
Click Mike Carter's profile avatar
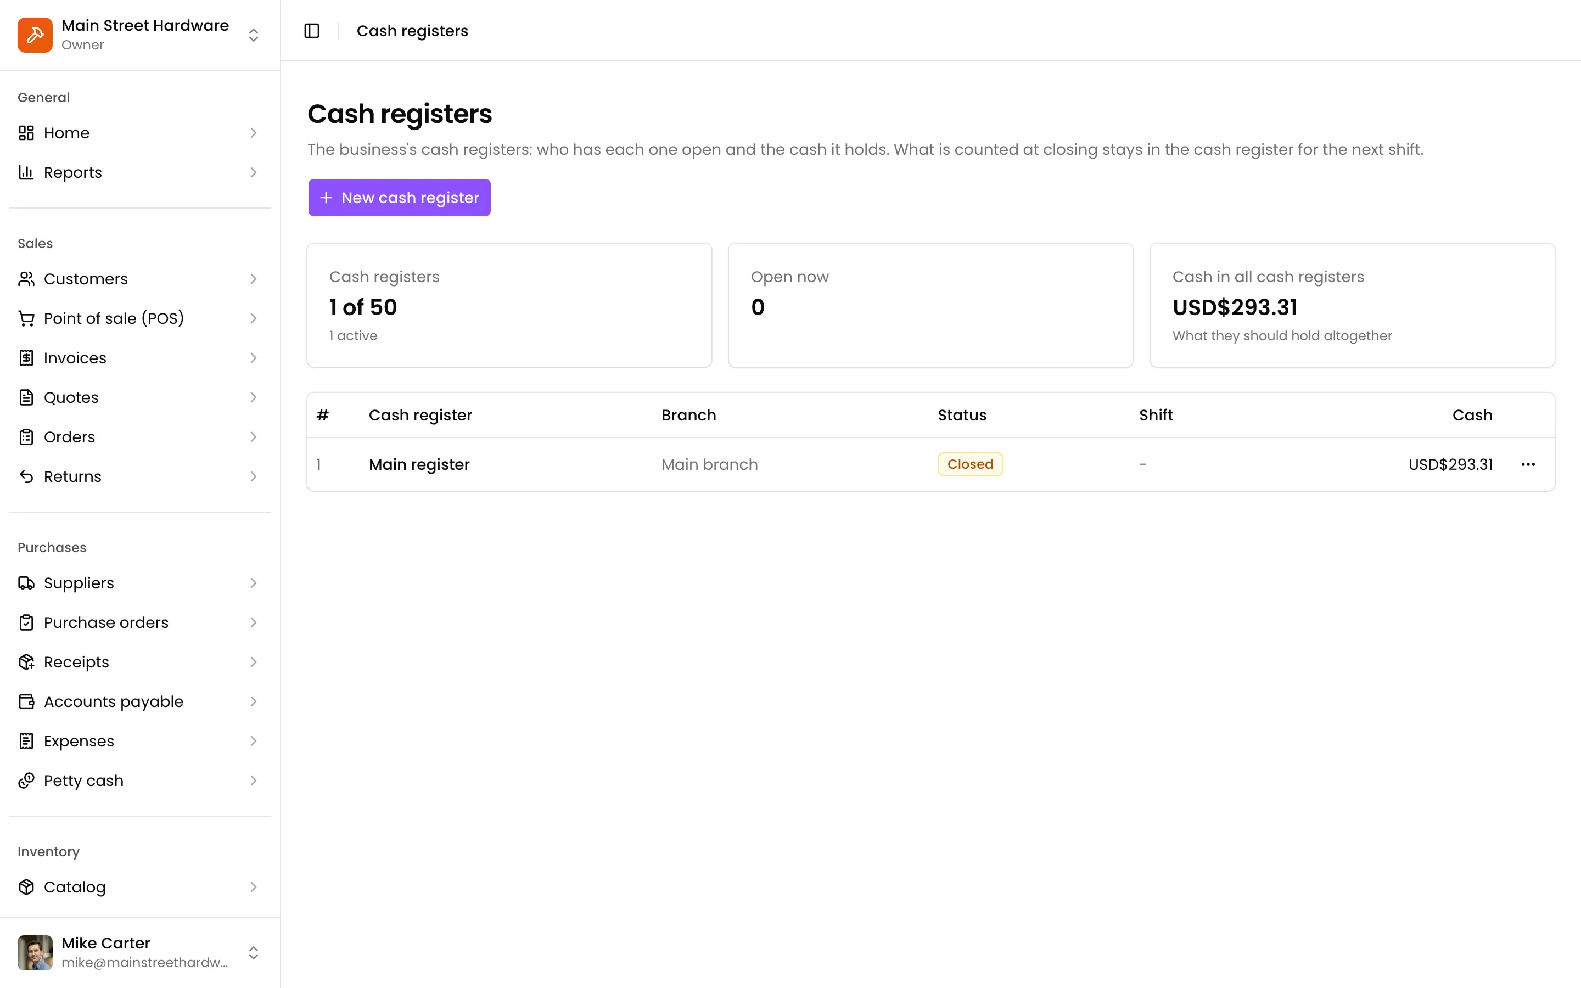[35, 953]
